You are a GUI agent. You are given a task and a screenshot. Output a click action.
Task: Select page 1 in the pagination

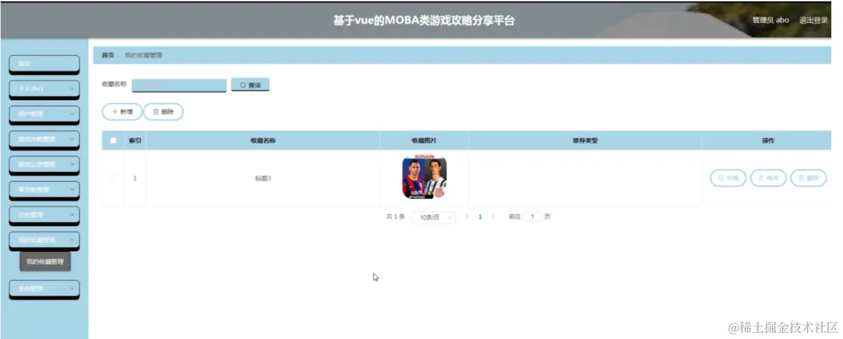point(480,217)
